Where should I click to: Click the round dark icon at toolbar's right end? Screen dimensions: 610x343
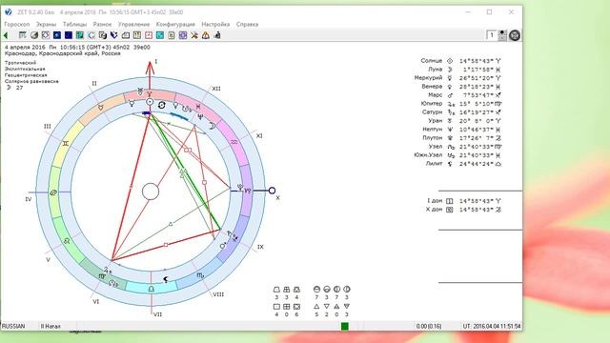[x=515, y=35]
